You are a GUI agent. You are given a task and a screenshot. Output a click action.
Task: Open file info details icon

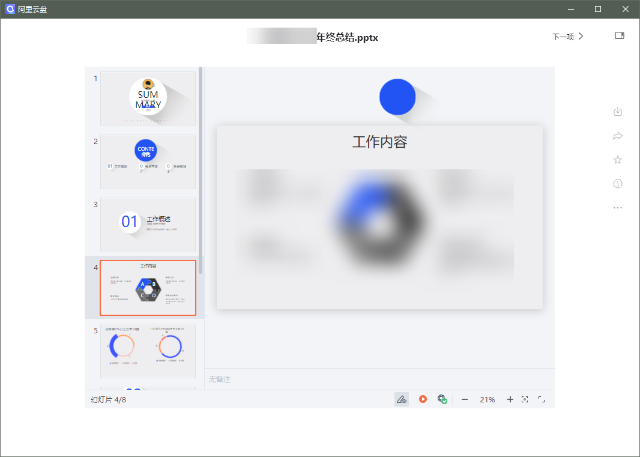(618, 184)
